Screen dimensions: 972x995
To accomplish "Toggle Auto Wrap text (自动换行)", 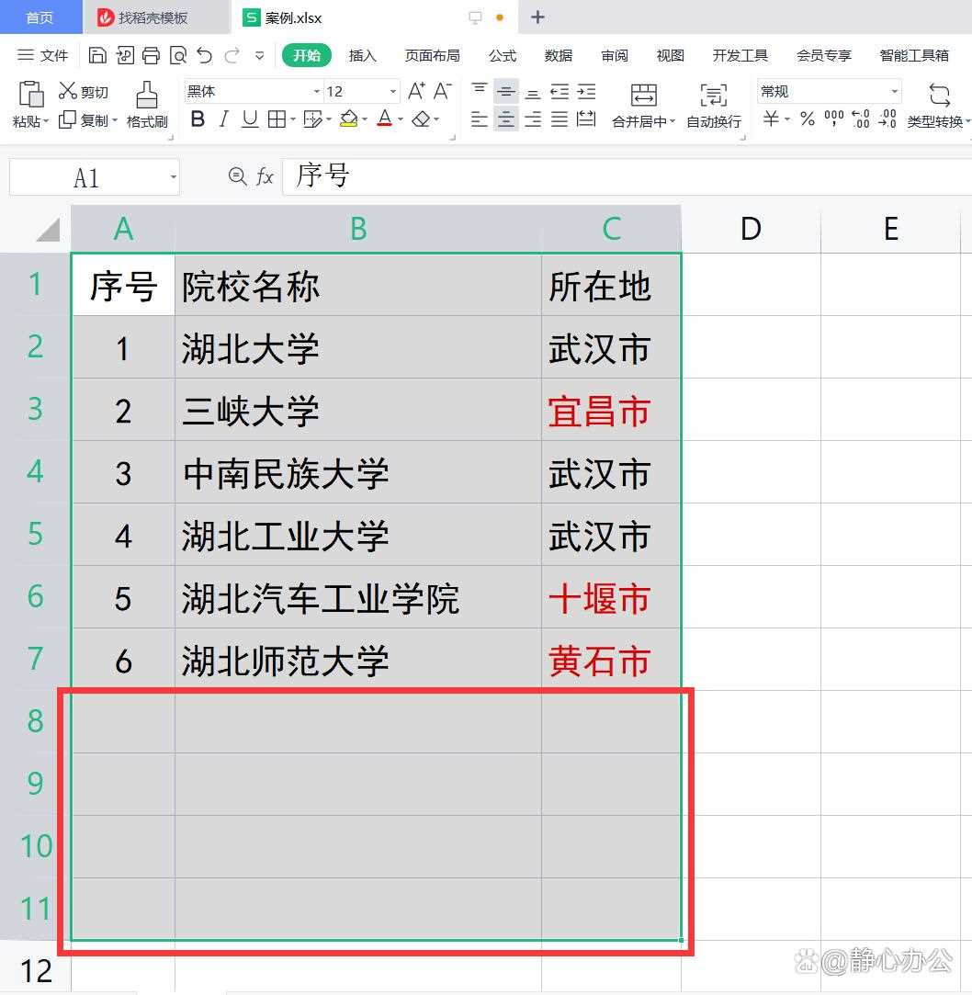I will pos(714,106).
